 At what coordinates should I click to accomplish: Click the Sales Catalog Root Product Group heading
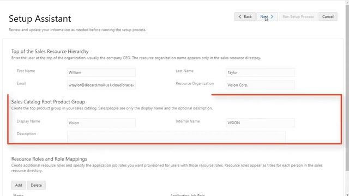48,102
